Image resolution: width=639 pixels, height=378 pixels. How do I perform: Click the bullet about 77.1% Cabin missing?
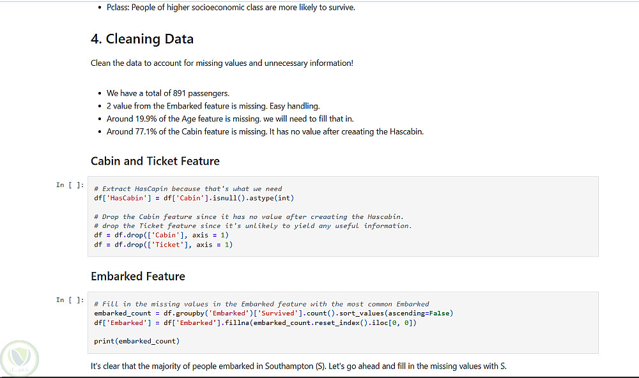coord(265,132)
